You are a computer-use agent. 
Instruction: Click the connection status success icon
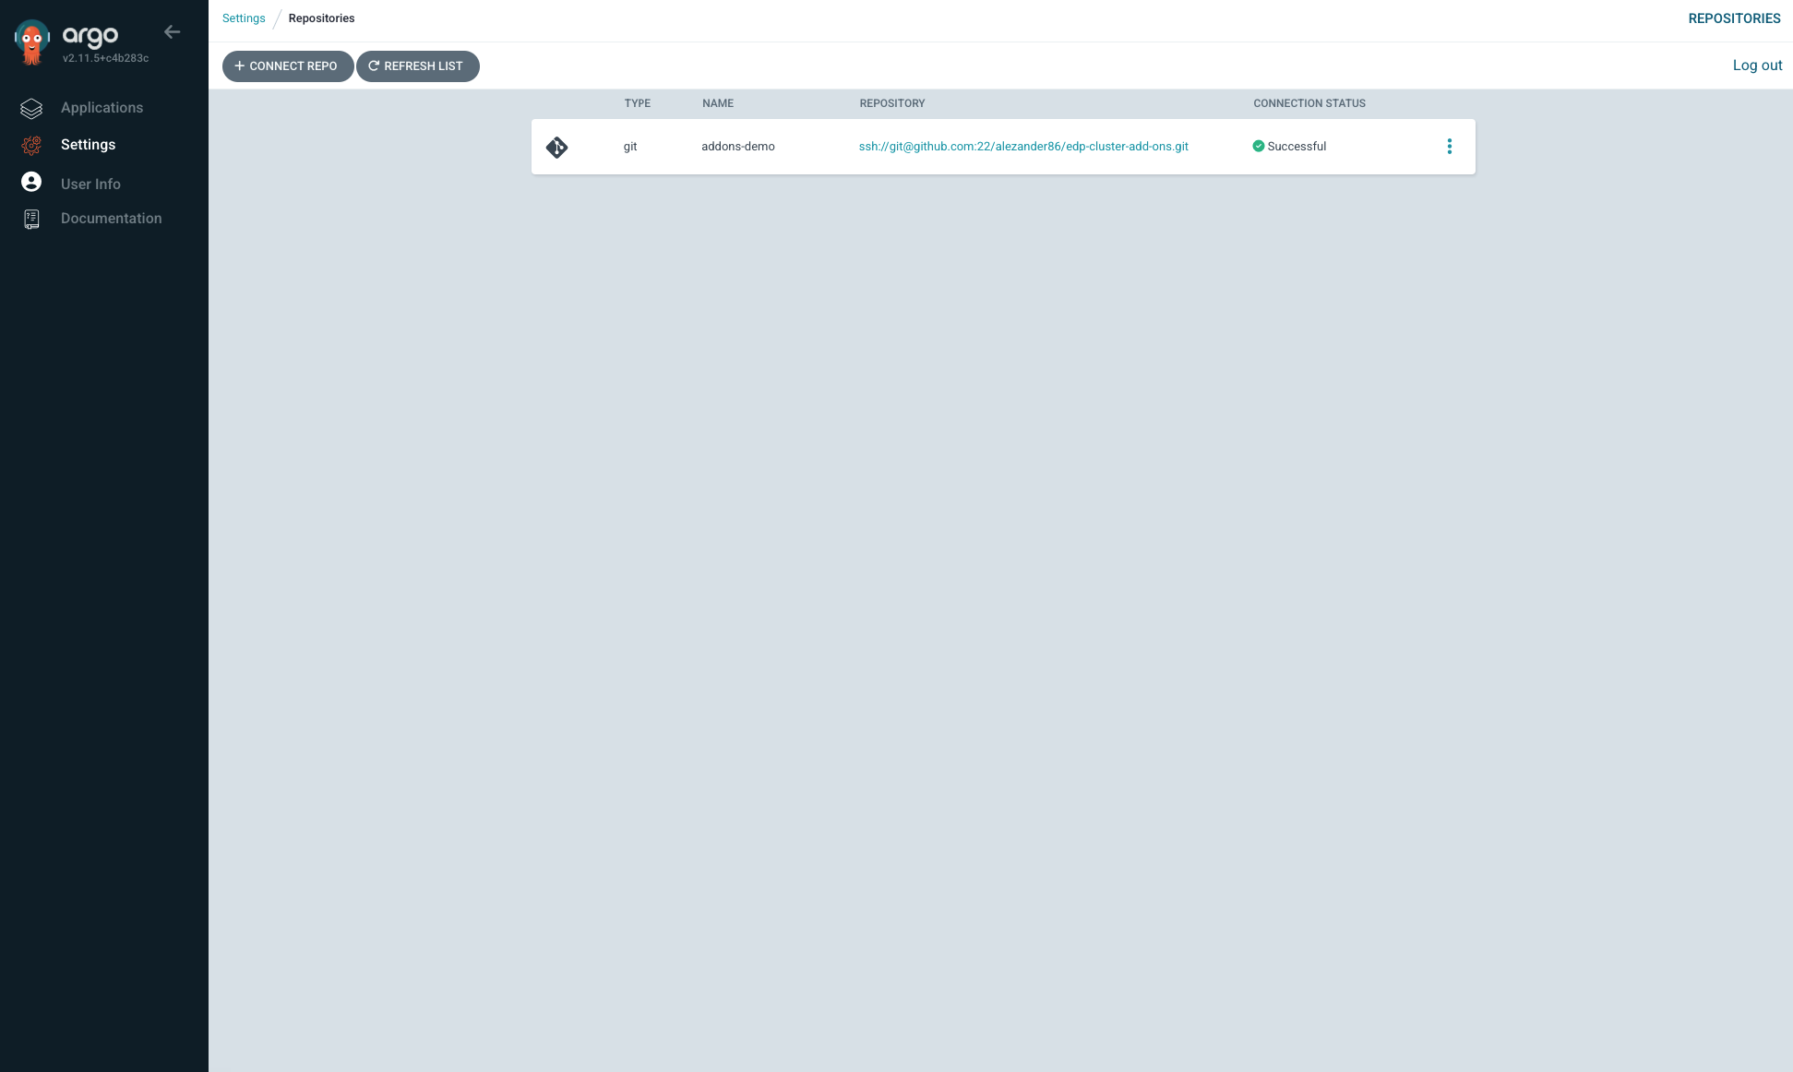pyautogui.click(x=1259, y=146)
